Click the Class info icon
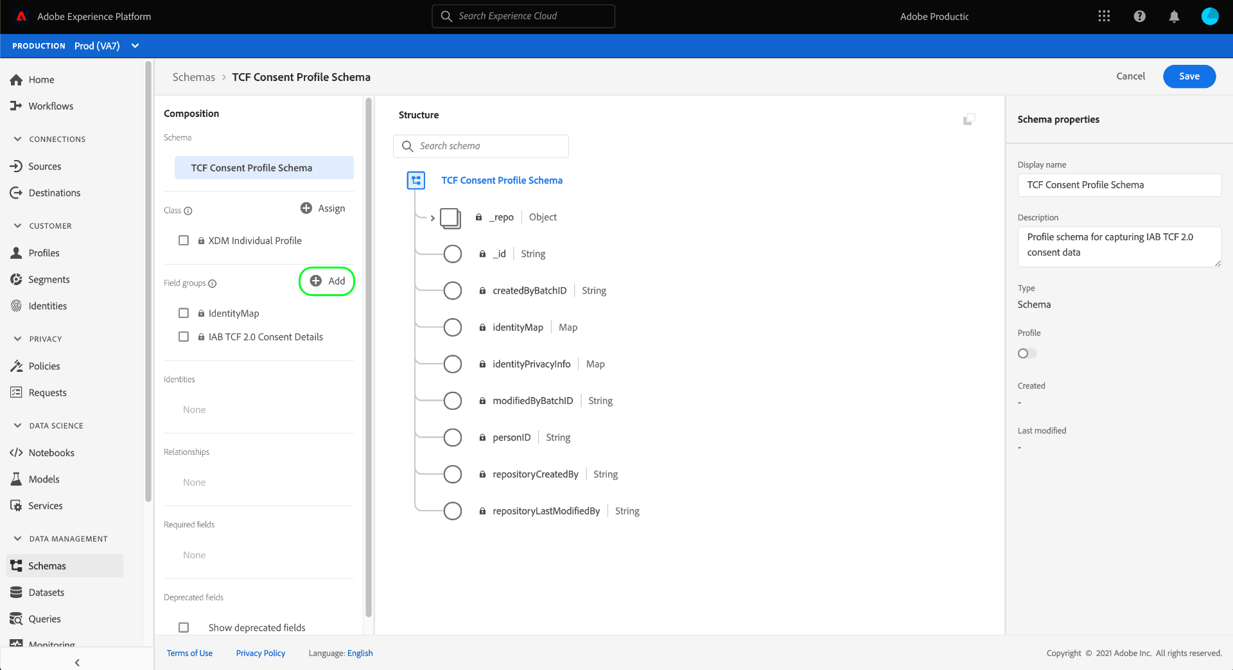Screen dimensions: 1233x670 pyautogui.click(x=188, y=211)
